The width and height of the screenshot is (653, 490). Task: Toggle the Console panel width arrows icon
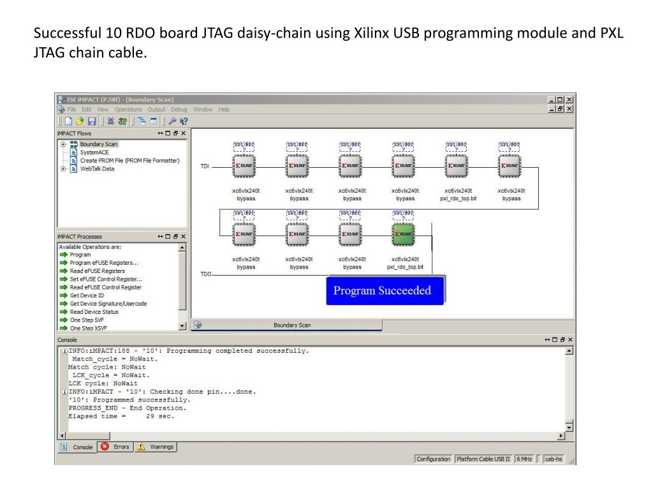(x=547, y=340)
